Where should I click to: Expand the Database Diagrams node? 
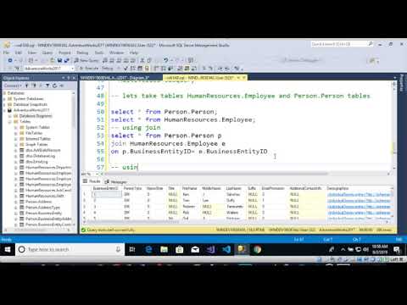(x=10, y=116)
